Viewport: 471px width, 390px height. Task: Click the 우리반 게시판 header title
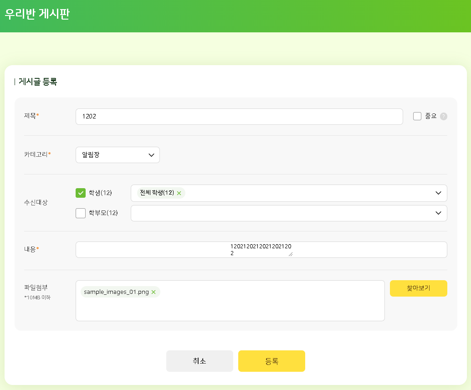(x=37, y=14)
